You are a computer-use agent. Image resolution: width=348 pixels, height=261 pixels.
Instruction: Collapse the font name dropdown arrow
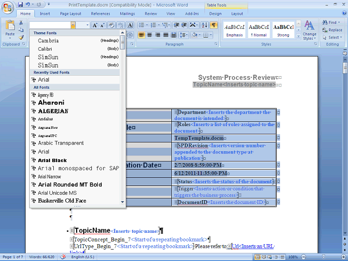coord(73,25)
